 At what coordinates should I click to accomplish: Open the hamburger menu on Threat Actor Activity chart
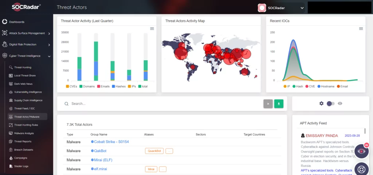(x=152, y=29)
